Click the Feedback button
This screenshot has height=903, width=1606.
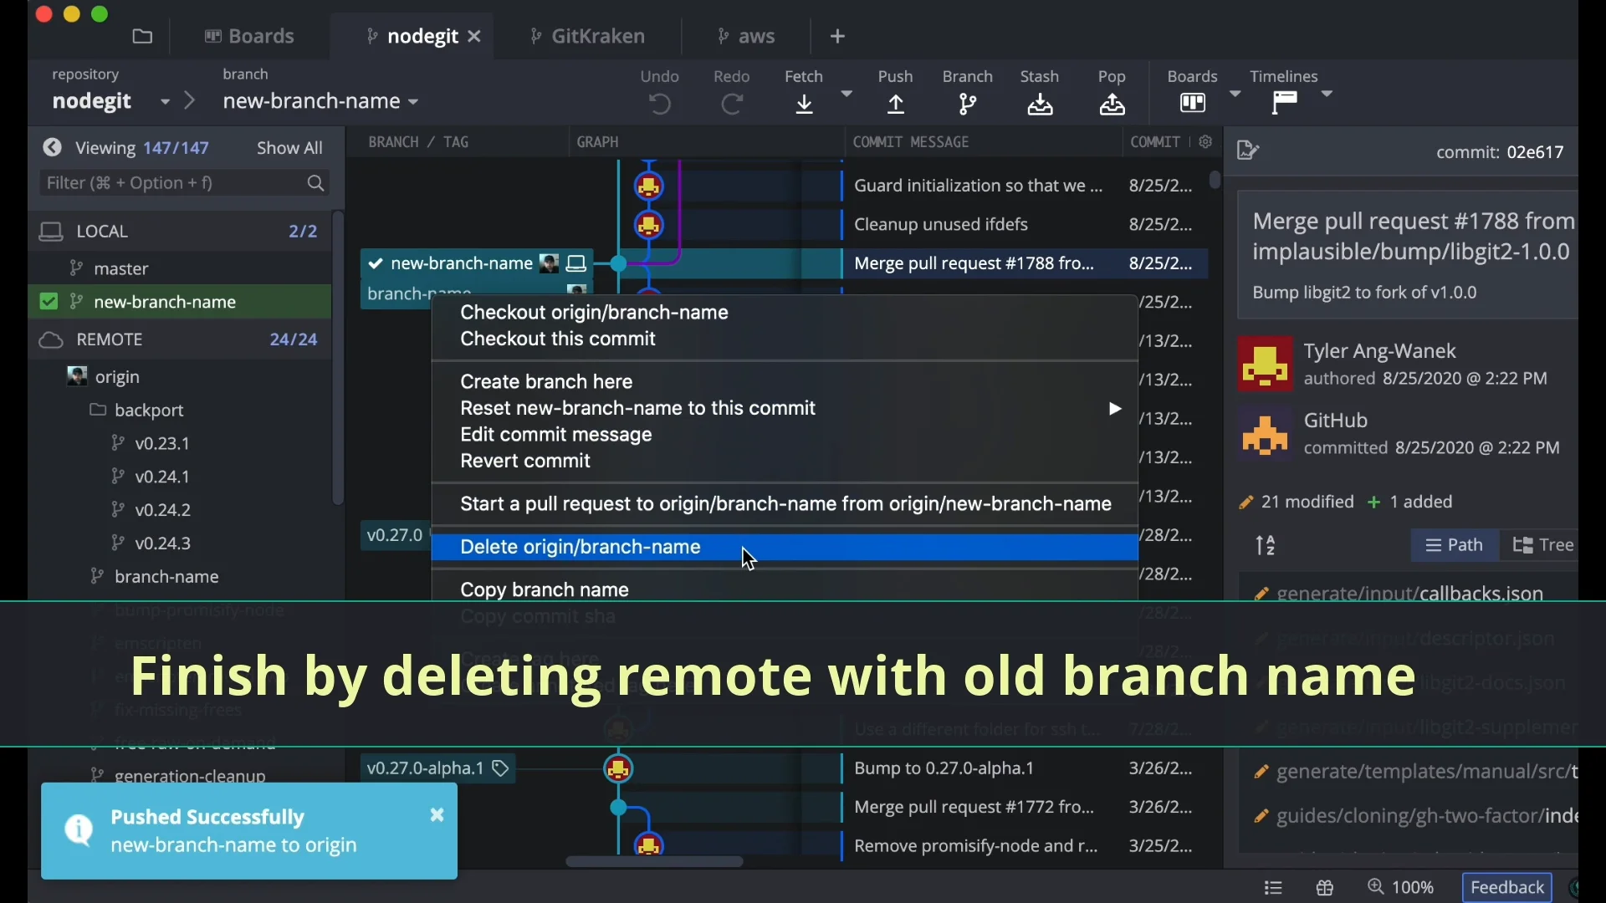click(x=1507, y=888)
